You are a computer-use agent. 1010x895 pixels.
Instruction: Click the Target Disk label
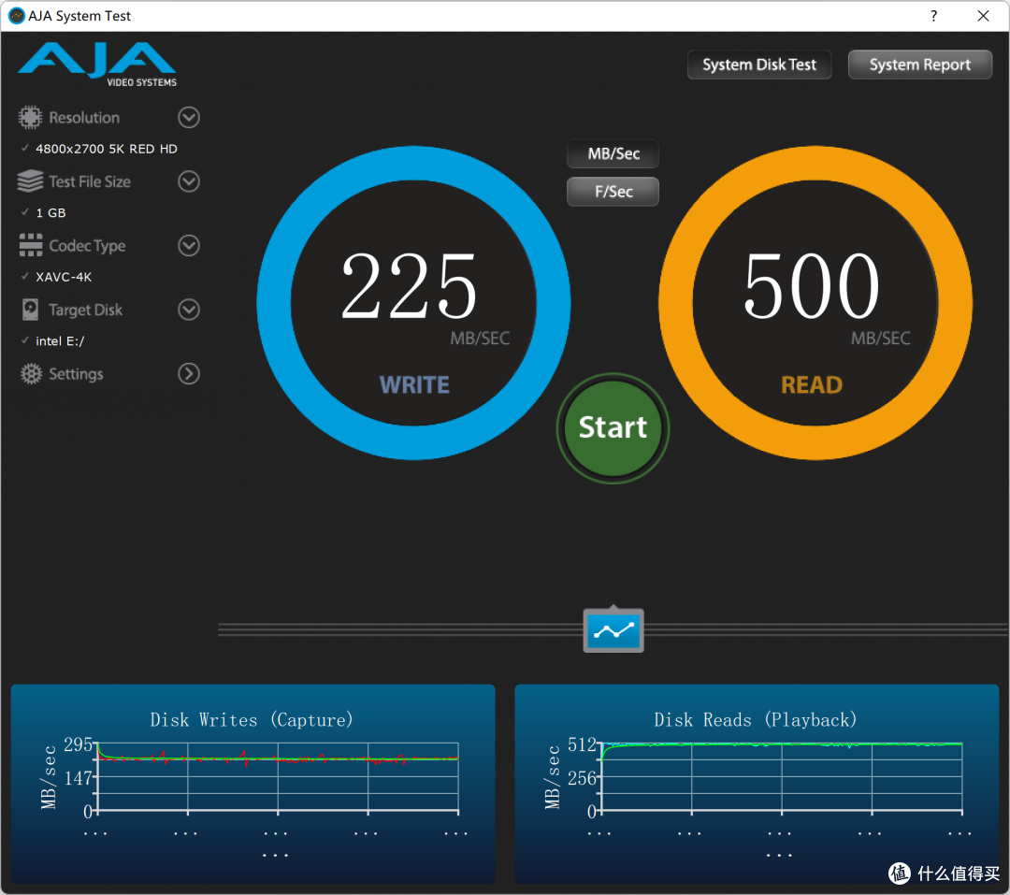click(86, 310)
